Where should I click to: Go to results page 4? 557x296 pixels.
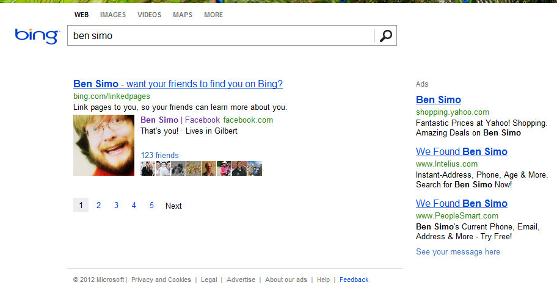click(x=134, y=205)
